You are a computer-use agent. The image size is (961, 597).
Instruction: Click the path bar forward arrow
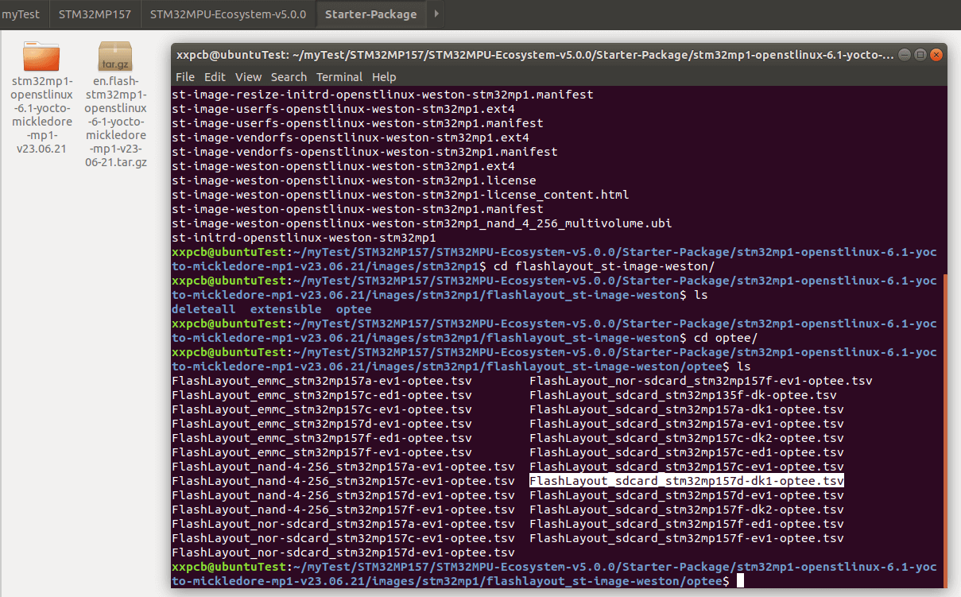[x=437, y=14]
